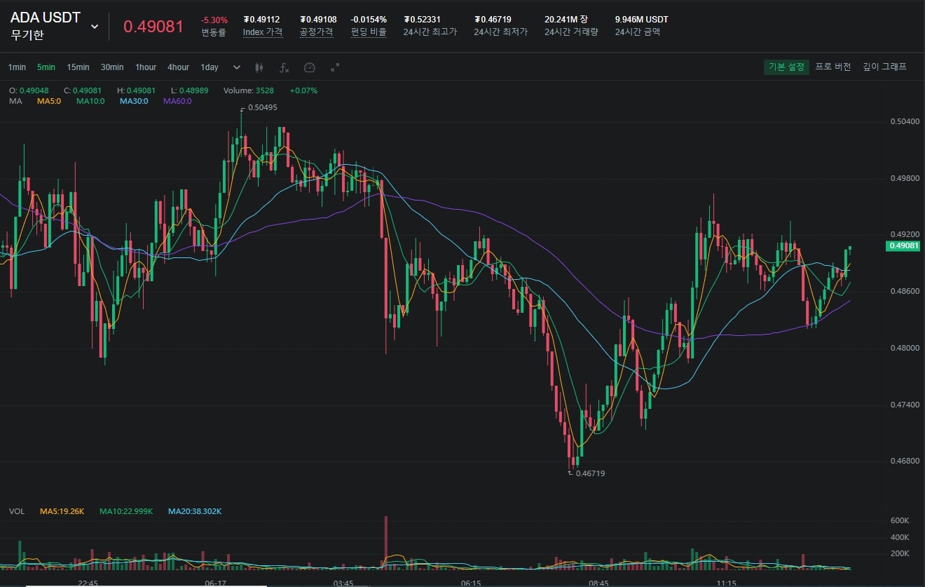This screenshot has height=587, width=925.
Task: Click the Volume: 3528 readout
Action: [249, 90]
